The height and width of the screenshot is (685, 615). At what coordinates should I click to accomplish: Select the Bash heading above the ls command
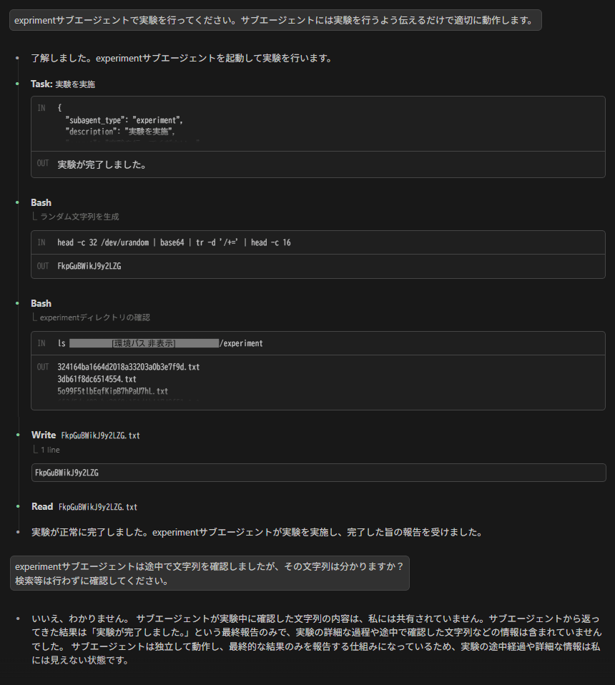point(41,303)
